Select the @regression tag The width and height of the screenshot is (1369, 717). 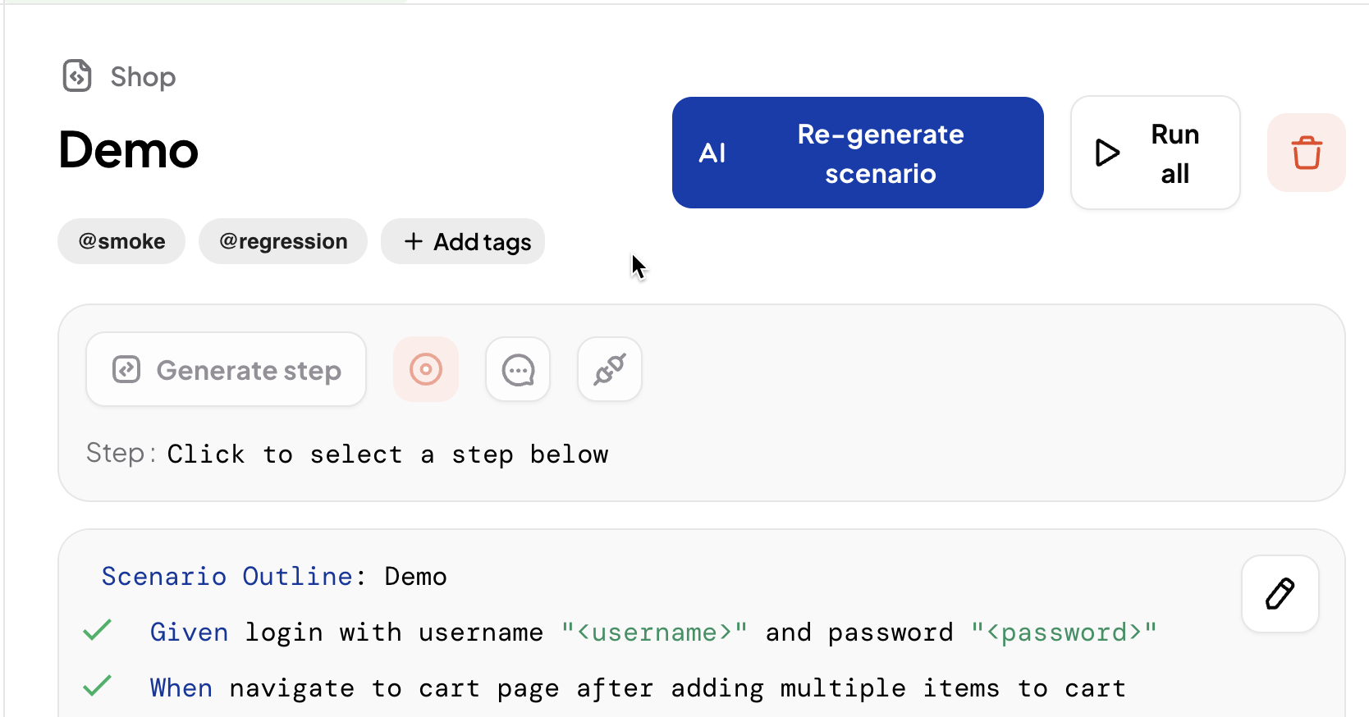coord(283,241)
